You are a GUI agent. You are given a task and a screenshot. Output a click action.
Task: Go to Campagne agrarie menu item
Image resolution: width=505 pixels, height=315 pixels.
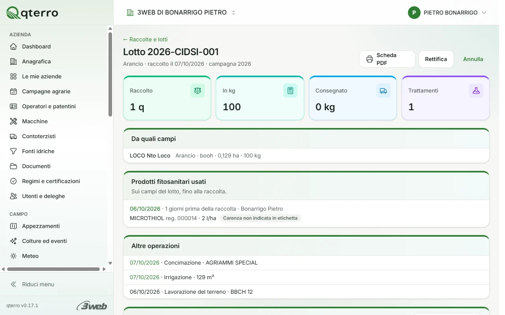click(x=54, y=91)
